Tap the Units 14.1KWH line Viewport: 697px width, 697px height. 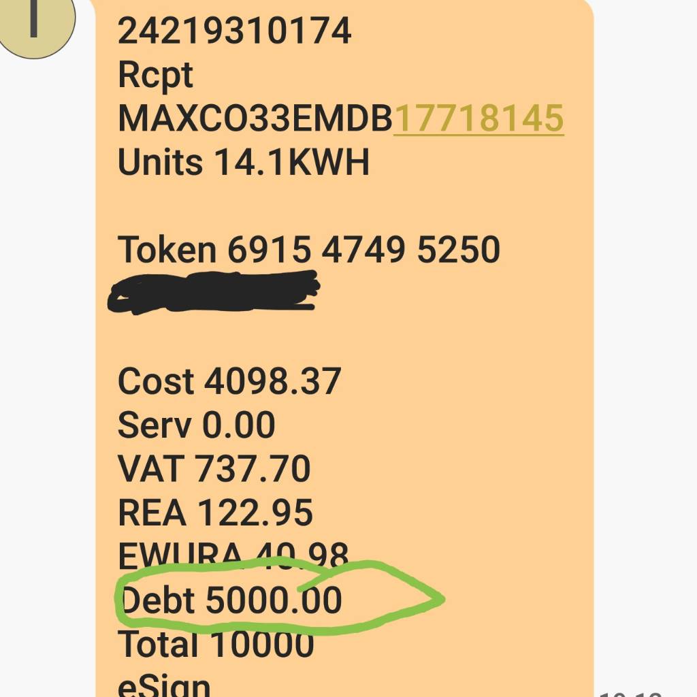243,163
